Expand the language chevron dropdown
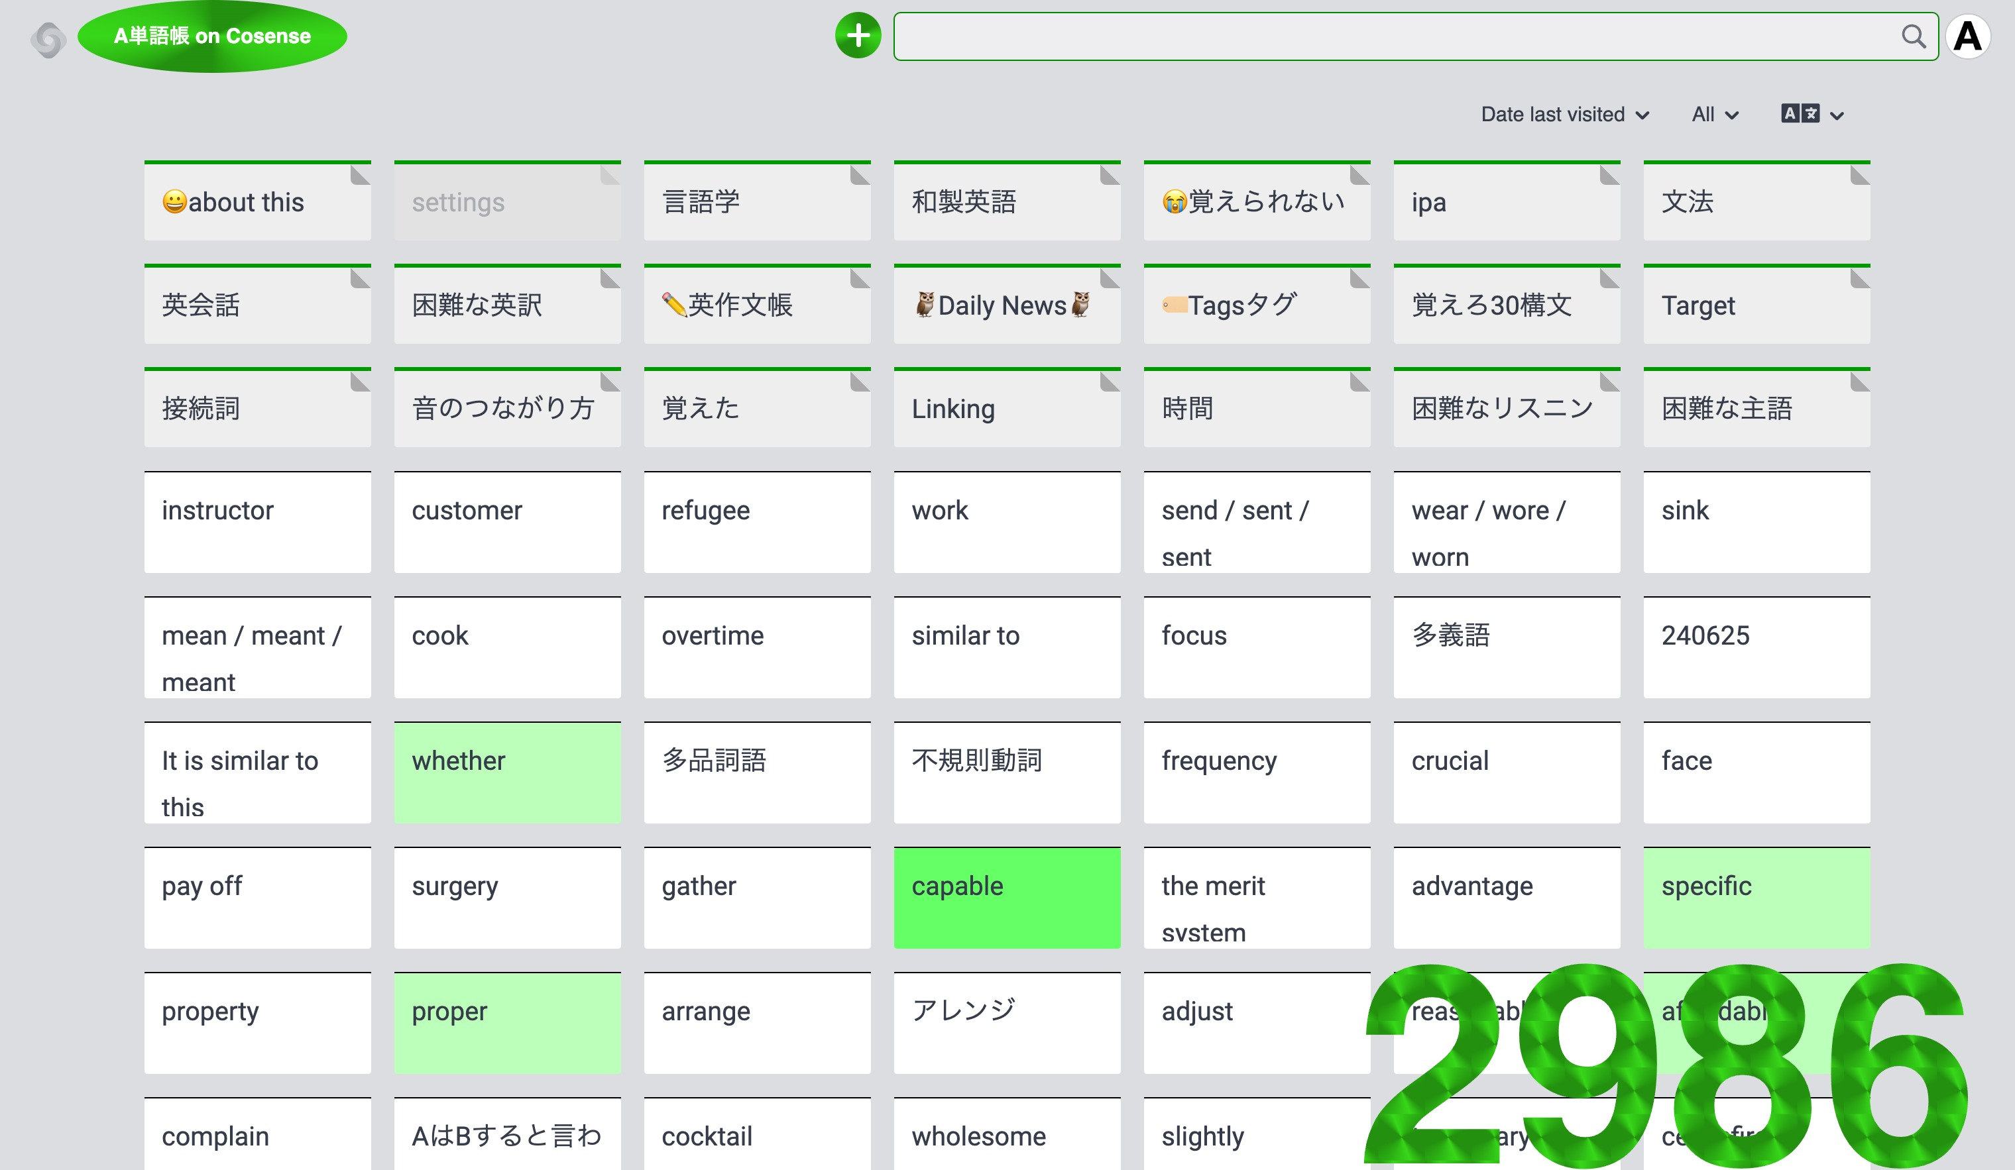This screenshot has width=2015, height=1170. click(x=1837, y=115)
